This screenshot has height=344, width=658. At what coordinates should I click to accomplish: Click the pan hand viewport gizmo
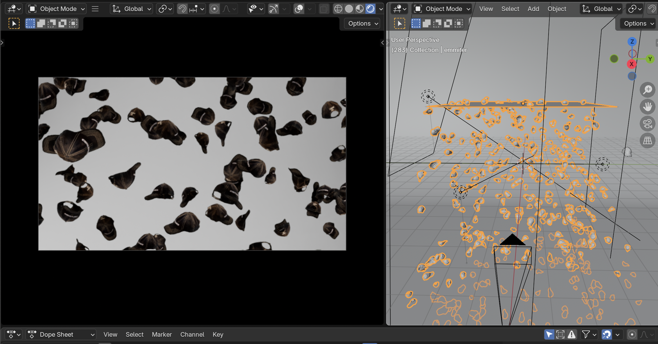point(647,107)
